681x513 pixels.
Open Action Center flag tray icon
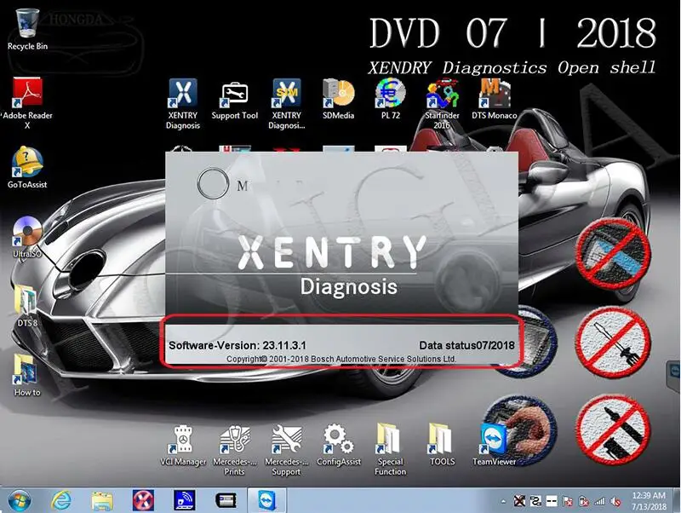[x=568, y=501]
